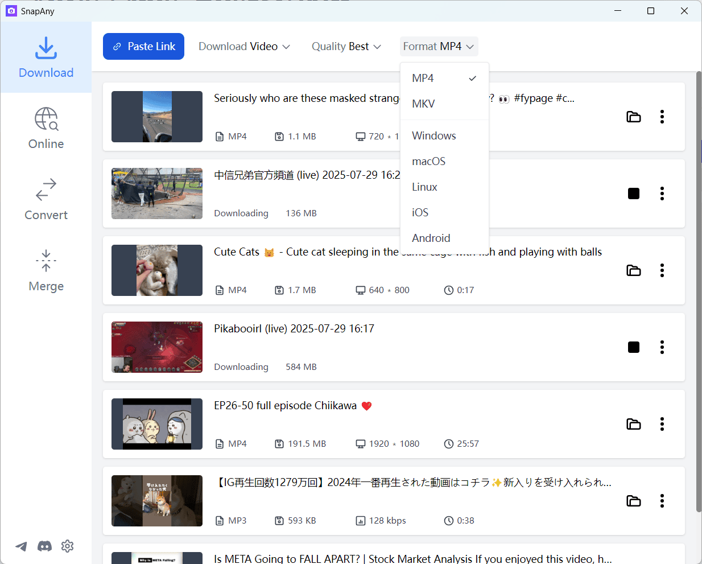Choose Linux in format menu

click(x=444, y=187)
